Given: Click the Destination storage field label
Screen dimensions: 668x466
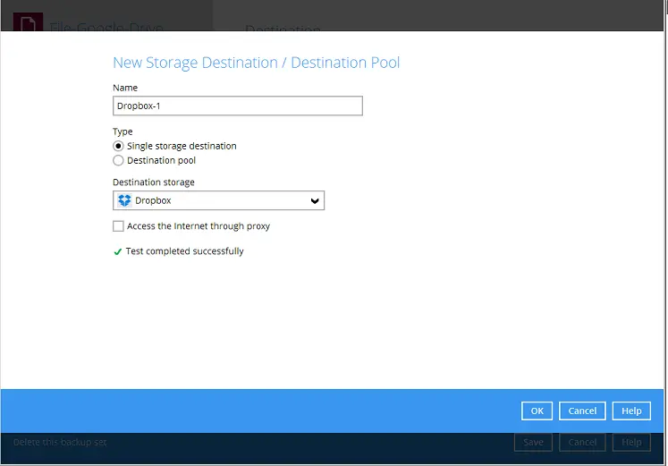Looking at the screenshot, I should coord(153,182).
